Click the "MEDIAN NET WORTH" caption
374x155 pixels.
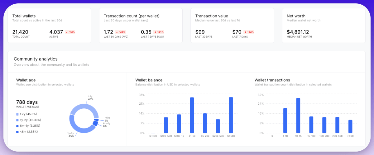(x=299, y=37)
